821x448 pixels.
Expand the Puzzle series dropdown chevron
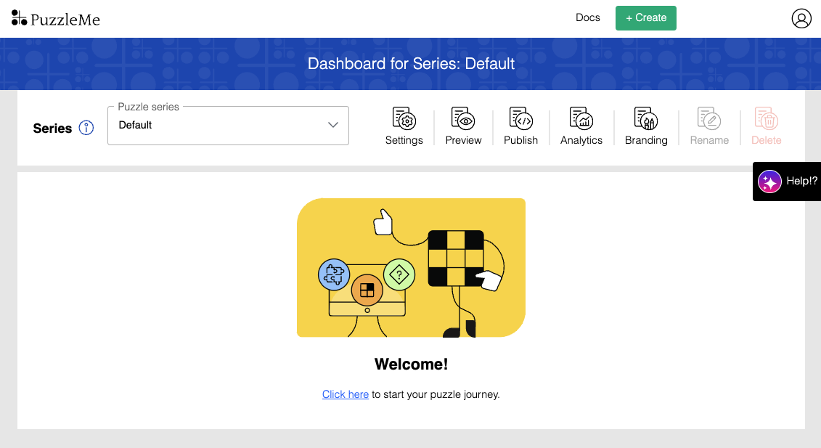[333, 125]
